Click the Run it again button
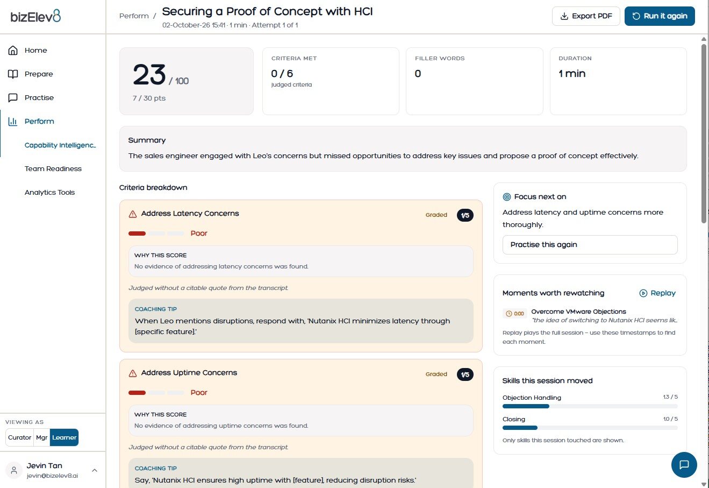 pos(660,16)
